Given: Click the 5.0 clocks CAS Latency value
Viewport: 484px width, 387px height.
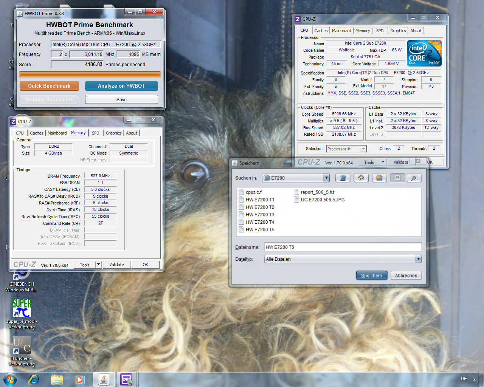Looking at the screenshot, I should point(100,189).
